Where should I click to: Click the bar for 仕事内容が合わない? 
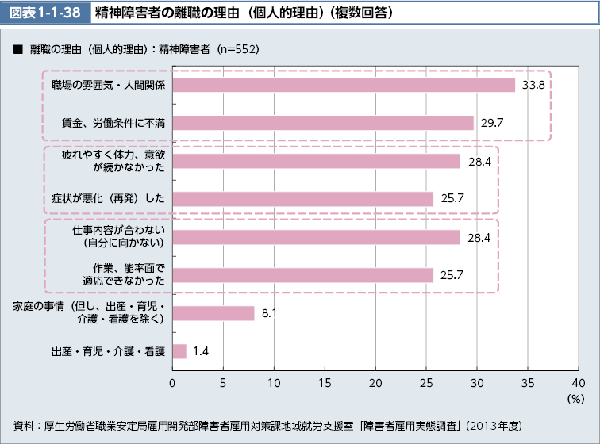click(316, 237)
